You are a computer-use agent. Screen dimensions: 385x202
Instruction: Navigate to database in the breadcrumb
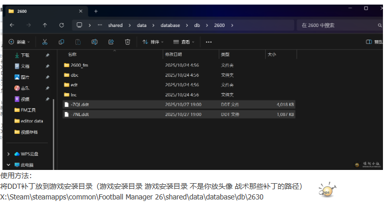170,25
